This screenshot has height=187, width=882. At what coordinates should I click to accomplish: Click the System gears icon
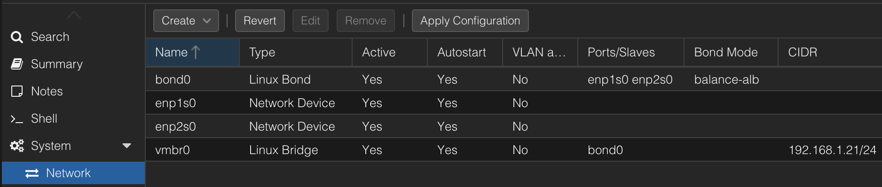[x=17, y=146]
